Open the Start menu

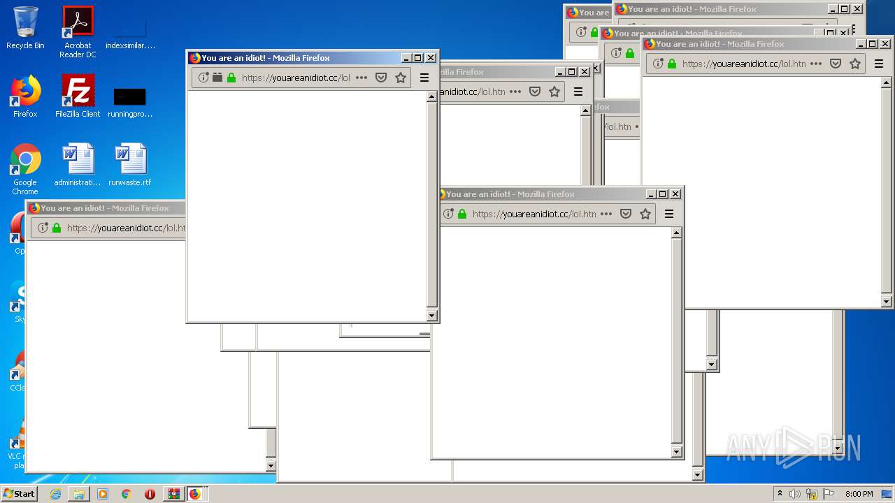point(20,493)
